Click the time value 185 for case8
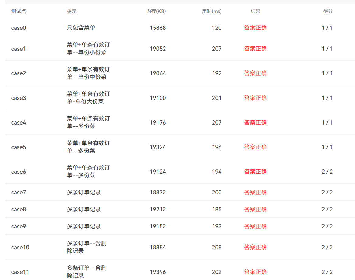Viewport: 355px width, 280px height. (x=217, y=209)
